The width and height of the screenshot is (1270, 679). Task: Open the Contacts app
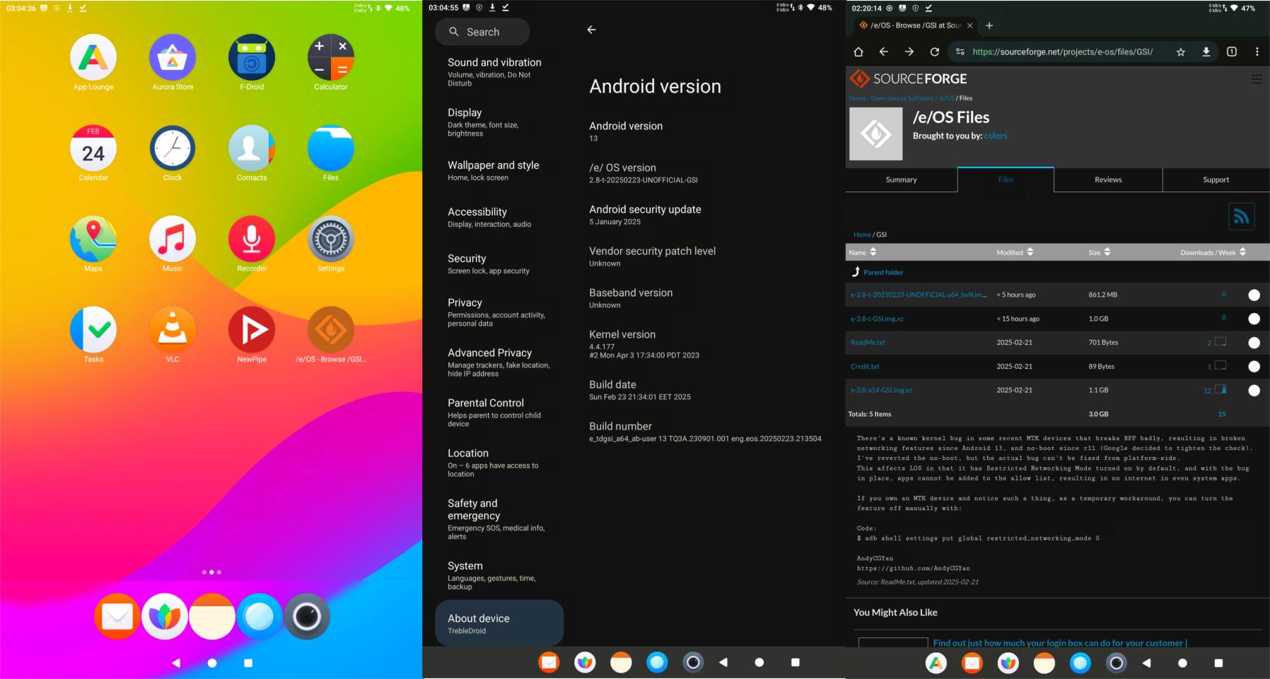pos(252,148)
